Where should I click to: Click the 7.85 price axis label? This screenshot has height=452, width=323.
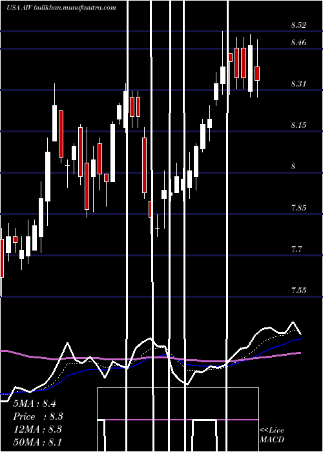[x=298, y=207]
